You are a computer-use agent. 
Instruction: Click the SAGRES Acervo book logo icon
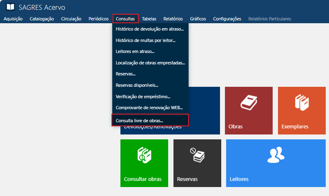[x=10, y=7]
